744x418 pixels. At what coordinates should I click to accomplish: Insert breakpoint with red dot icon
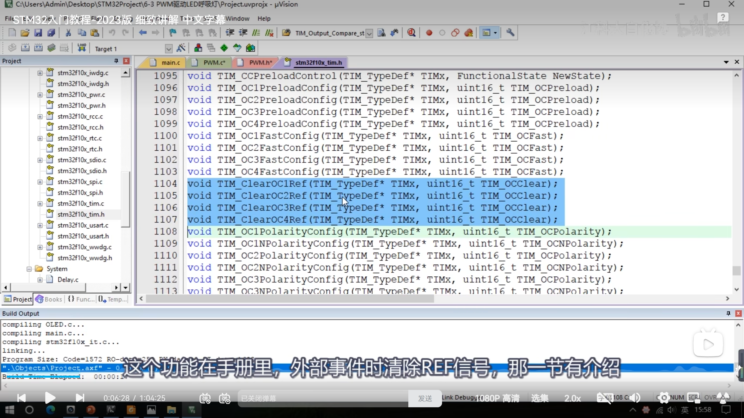point(429,33)
